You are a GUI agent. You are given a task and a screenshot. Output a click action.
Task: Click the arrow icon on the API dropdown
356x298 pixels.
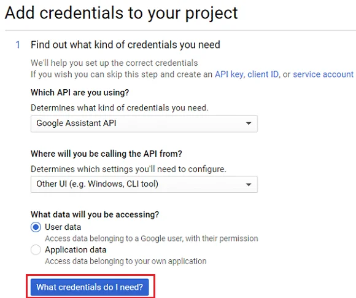(249, 124)
